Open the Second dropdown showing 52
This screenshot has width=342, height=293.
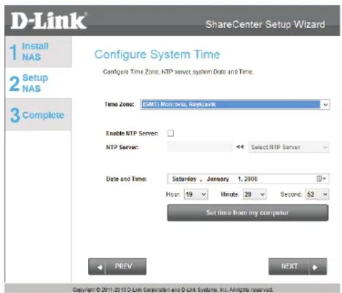click(317, 194)
